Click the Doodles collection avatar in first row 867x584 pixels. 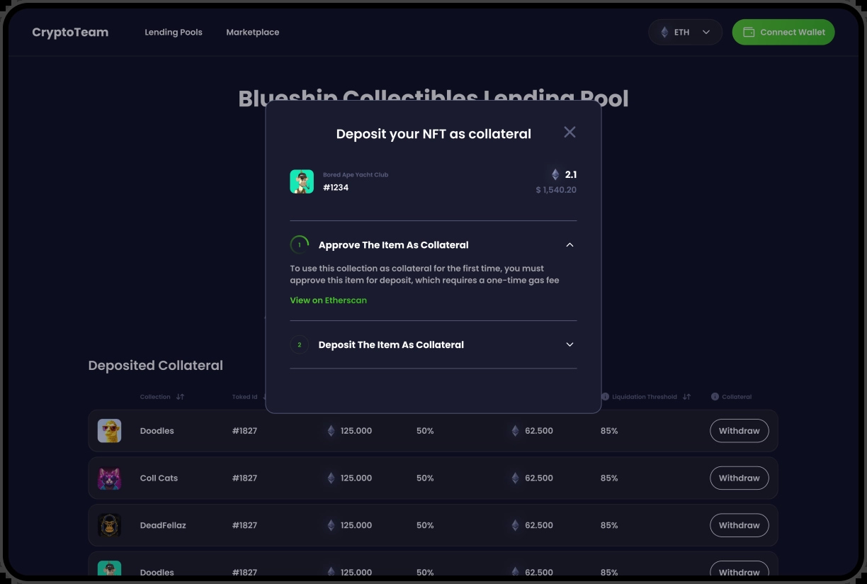tap(109, 431)
